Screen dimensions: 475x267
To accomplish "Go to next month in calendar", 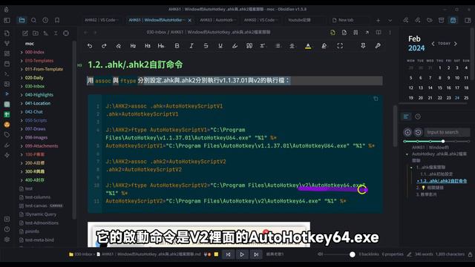I will pyautogui.click(x=455, y=44).
